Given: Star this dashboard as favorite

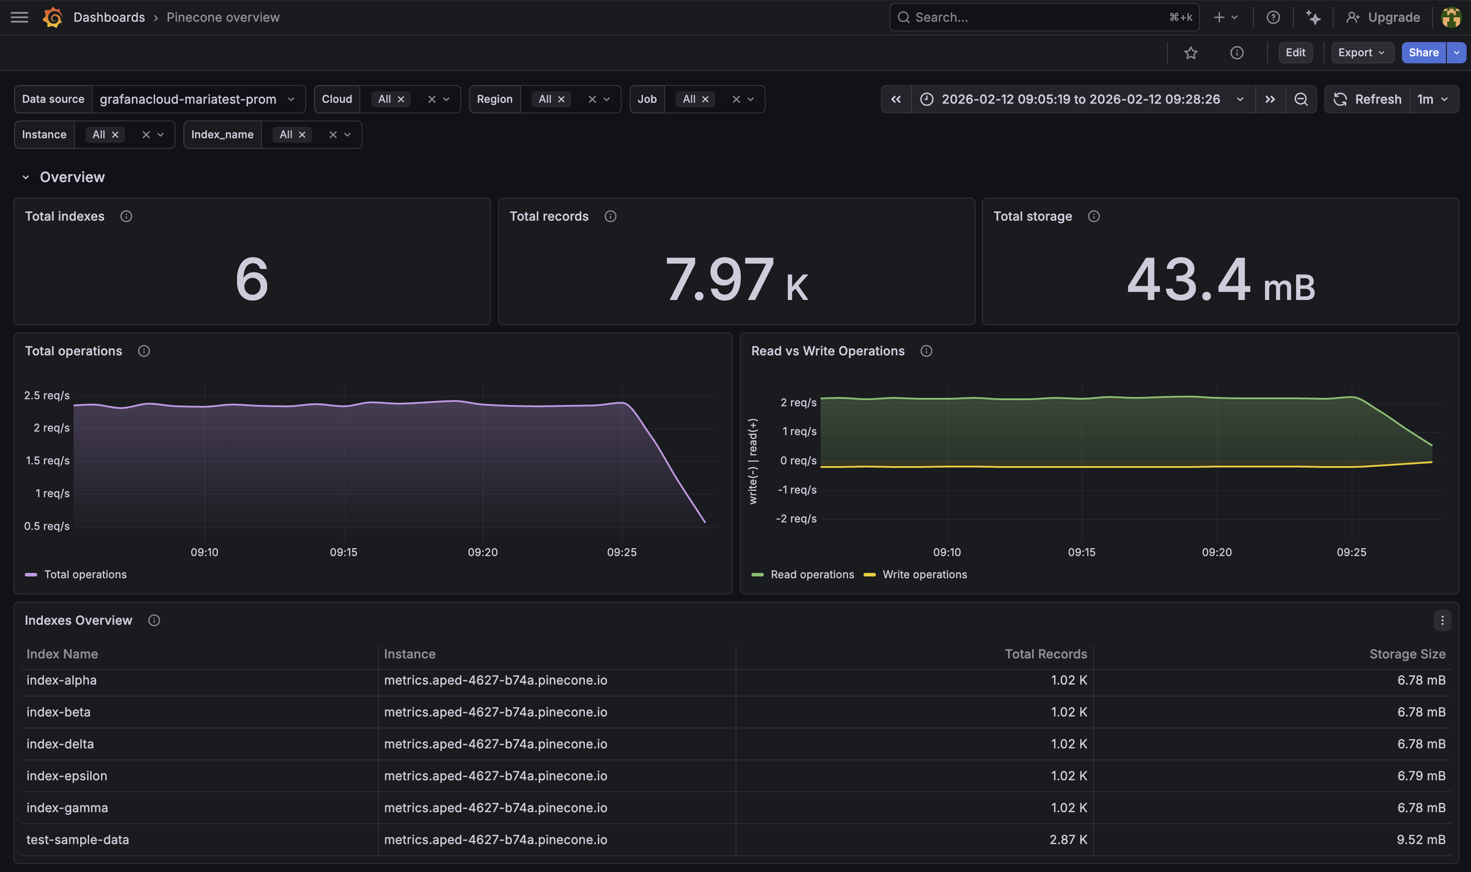Looking at the screenshot, I should pyautogui.click(x=1190, y=53).
